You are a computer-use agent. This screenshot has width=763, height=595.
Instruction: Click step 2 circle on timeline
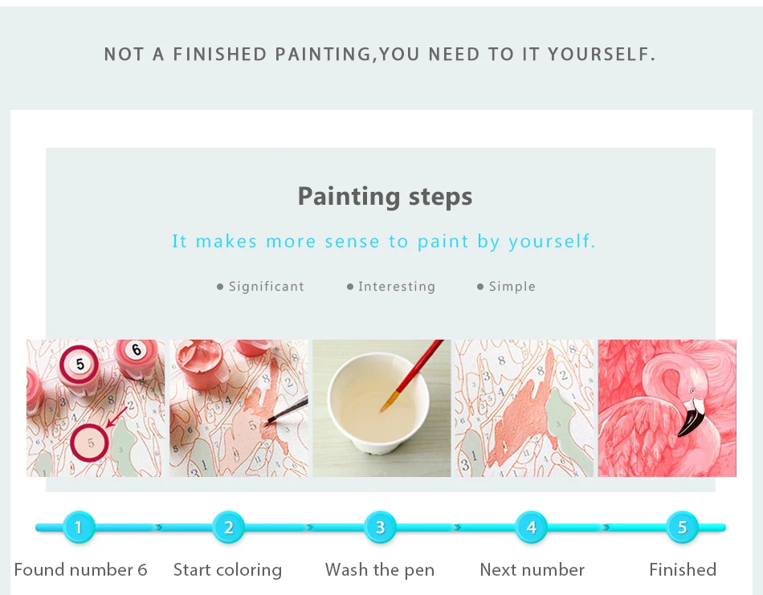(x=229, y=527)
